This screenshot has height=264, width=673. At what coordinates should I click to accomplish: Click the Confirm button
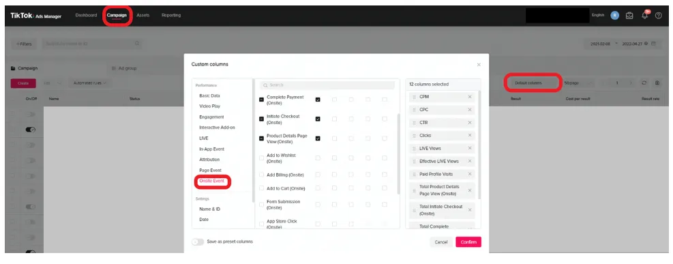468,242
